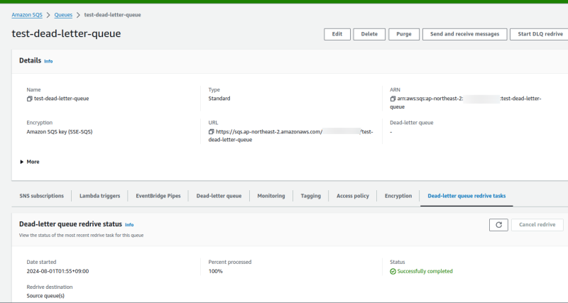Open the Access policy tab

point(352,196)
